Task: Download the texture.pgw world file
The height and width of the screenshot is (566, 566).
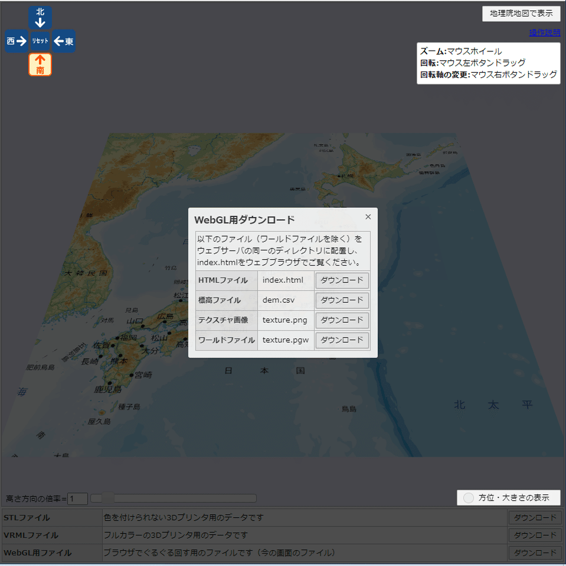Action: point(342,341)
